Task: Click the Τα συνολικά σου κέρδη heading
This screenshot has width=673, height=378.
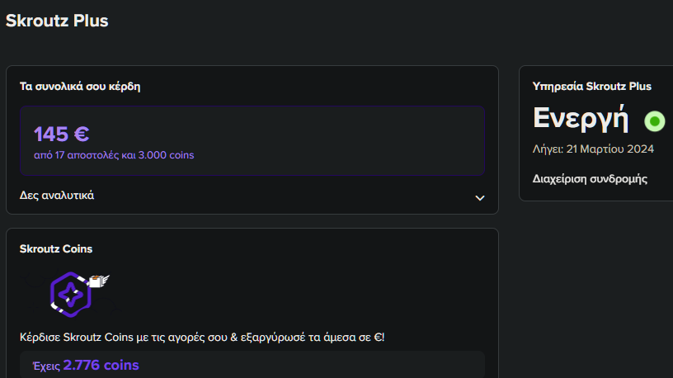Action: click(80, 87)
